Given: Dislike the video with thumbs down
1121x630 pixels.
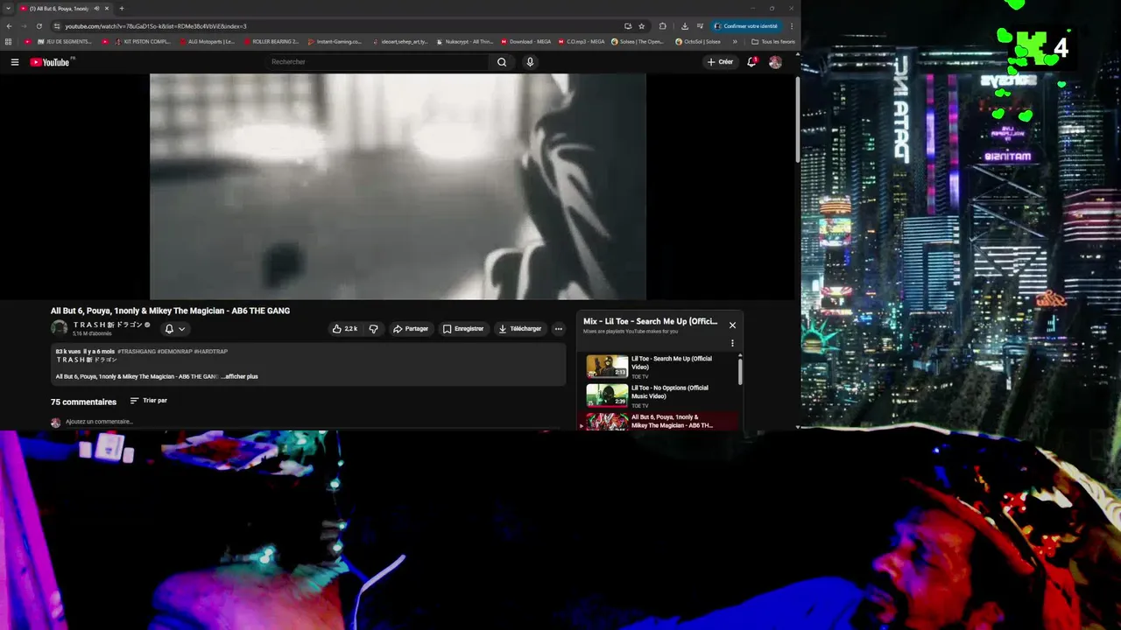Looking at the screenshot, I should (x=374, y=329).
